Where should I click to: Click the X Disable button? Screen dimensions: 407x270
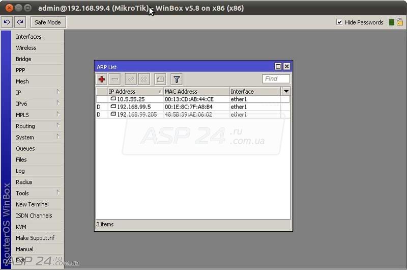coord(144,79)
